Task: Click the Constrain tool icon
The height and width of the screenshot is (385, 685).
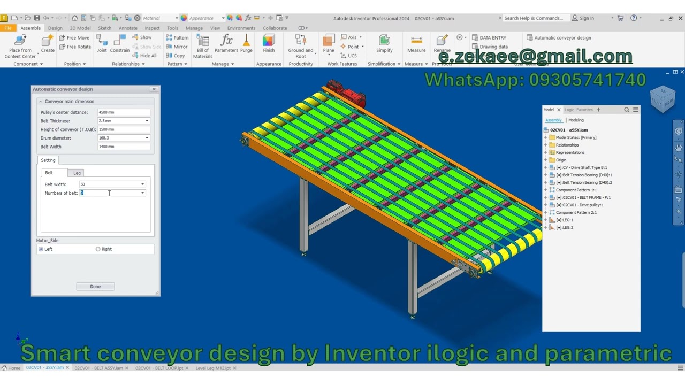Action: click(x=119, y=41)
